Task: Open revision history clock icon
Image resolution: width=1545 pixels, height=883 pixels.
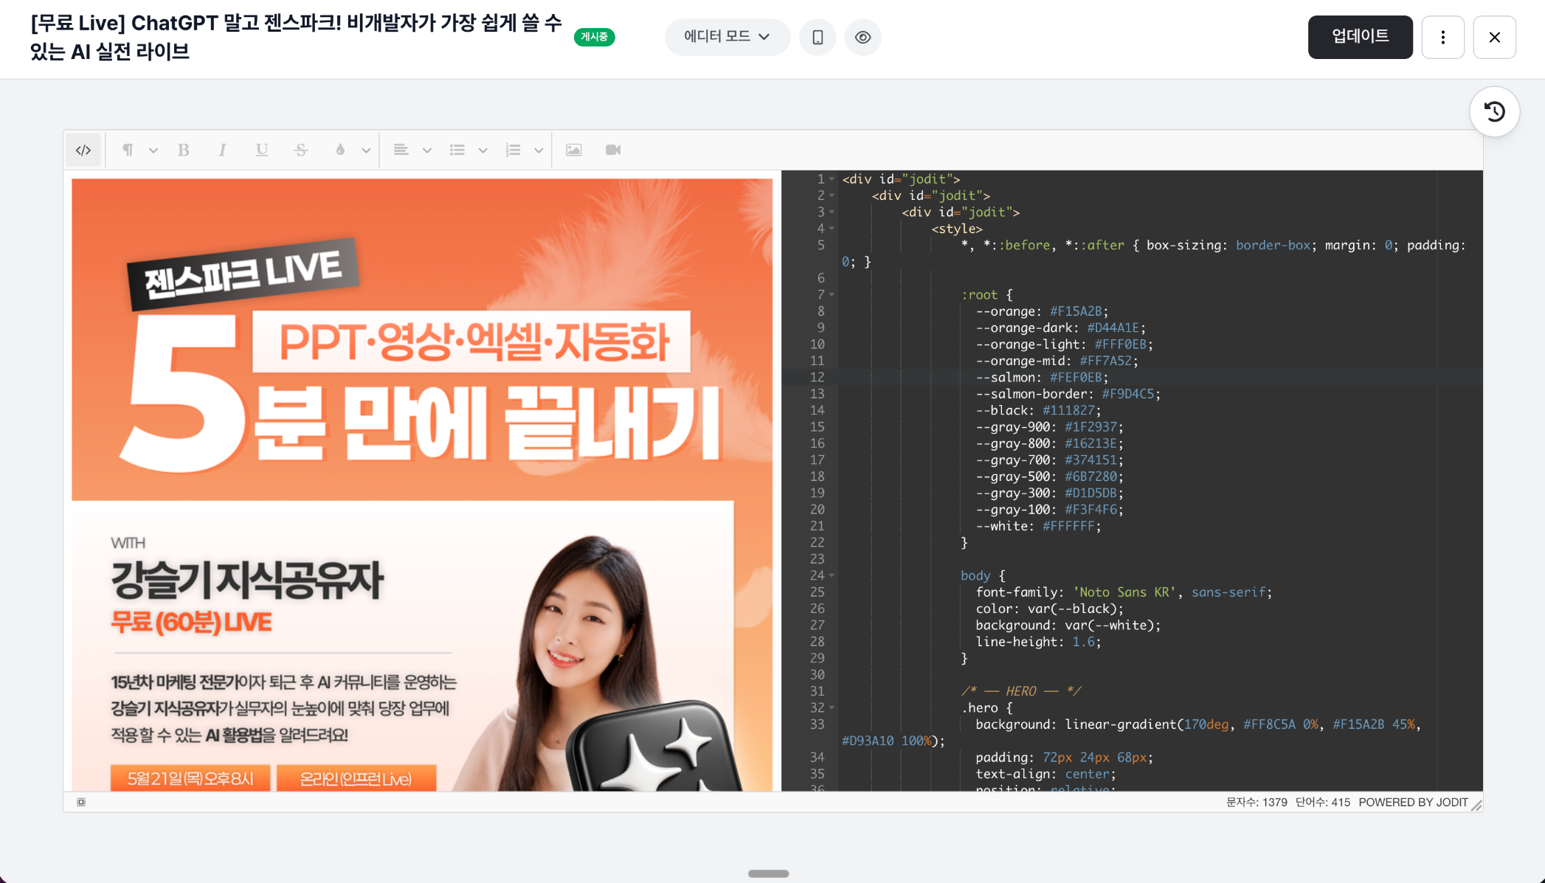Action: (1495, 111)
